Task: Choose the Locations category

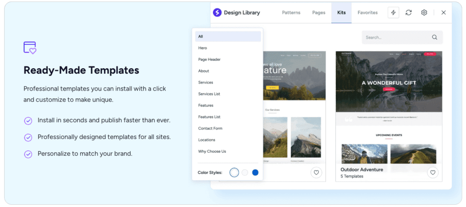Action: click(x=207, y=140)
